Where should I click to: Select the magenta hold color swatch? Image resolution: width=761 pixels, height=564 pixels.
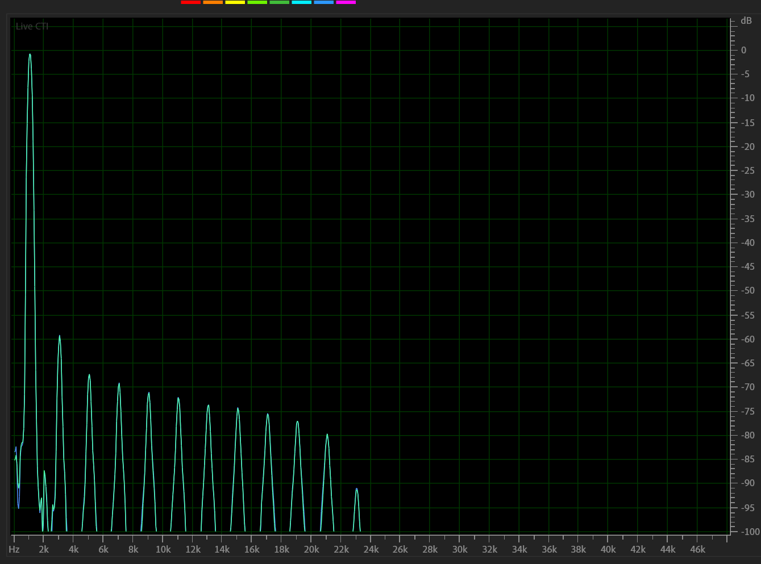(346, 2)
